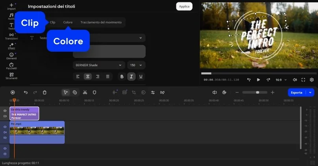This screenshot has width=318, height=166.
Task: Select the scissors split tool
Action: (x=85, y=92)
